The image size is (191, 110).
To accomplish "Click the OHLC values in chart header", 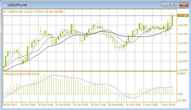I will pos(44,12).
